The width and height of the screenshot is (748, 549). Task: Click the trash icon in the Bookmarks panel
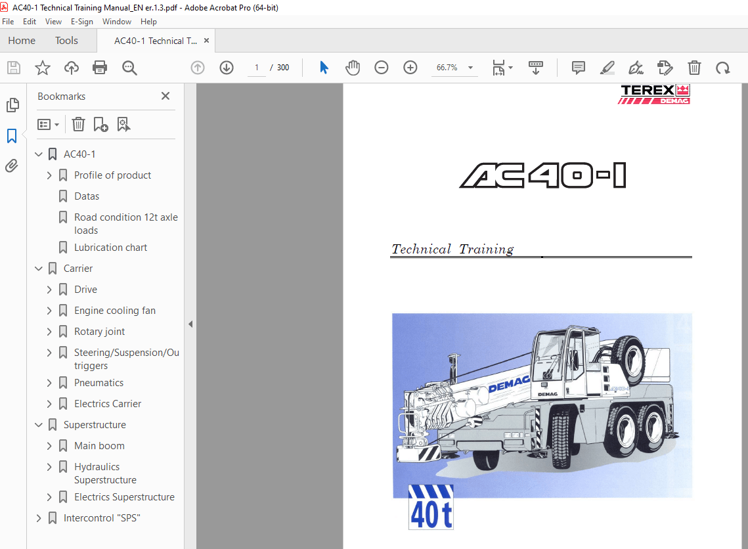coord(78,124)
